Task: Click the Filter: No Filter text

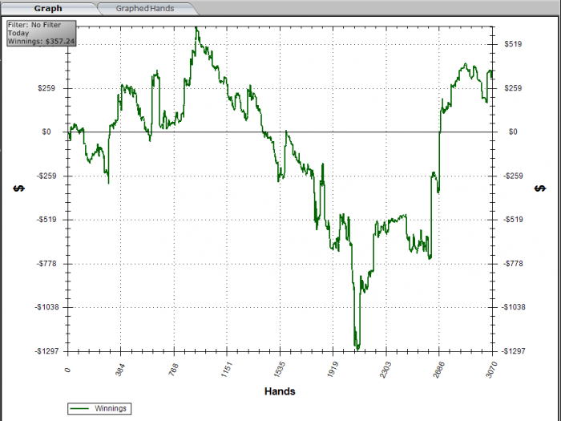Action: point(34,25)
